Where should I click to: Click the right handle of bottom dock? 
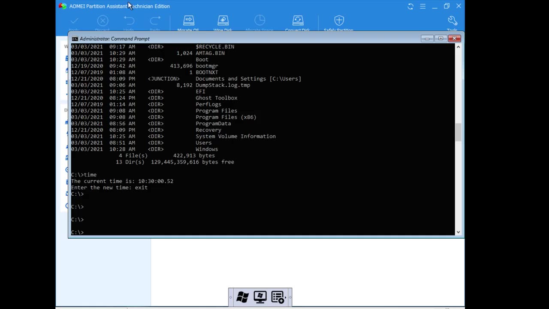[x=290, y=297]
